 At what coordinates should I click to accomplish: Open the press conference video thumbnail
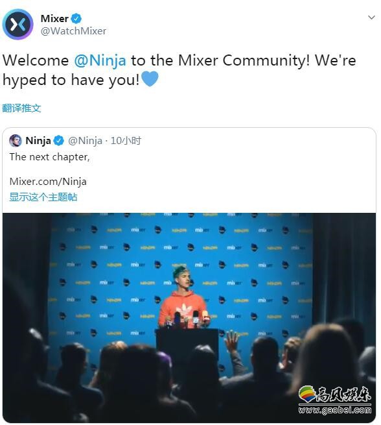pos(189,318)
